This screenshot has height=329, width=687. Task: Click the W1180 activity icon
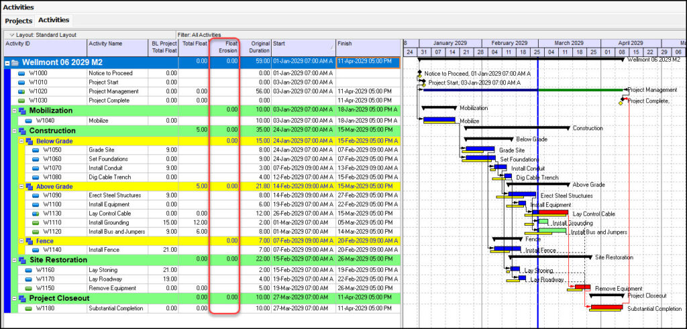(28, 308)
